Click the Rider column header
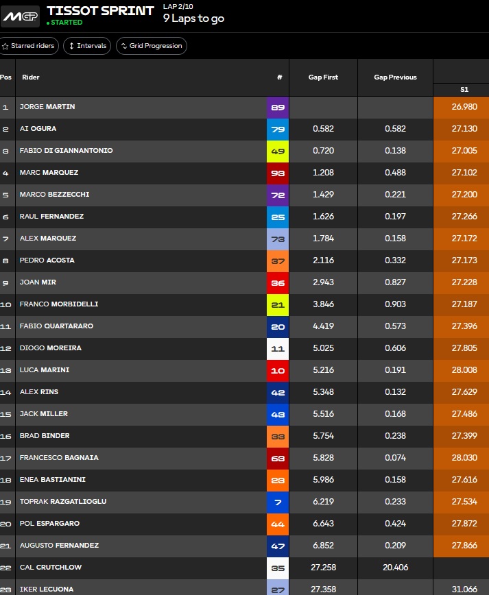489x595 pixels. pyautogui.click(x=31, y=77)
